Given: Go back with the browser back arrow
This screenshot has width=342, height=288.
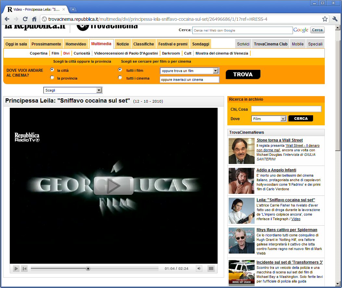Looking at the screenshot, I should coord(7,19).
